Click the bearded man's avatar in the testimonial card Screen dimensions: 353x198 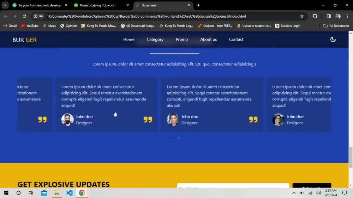coord(67,119)
